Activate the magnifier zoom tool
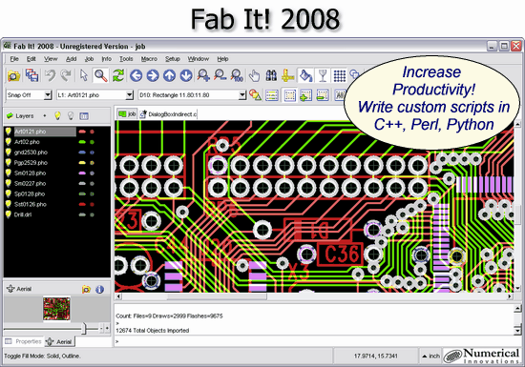Image resolution: width=525 pixels, height=367 pixels. pos(101,75)
